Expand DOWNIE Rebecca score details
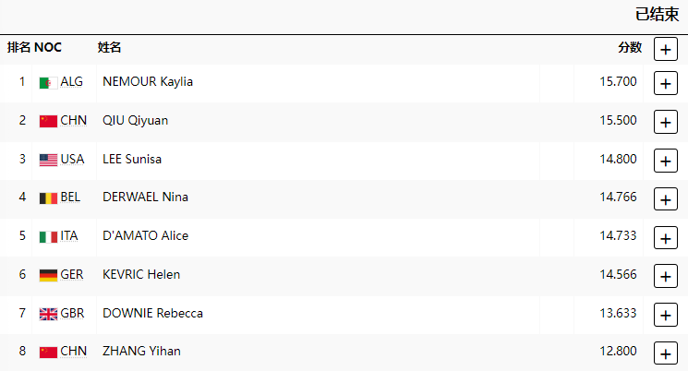Image resolution: width=688 pixels, height=371 pixels. 665,315
